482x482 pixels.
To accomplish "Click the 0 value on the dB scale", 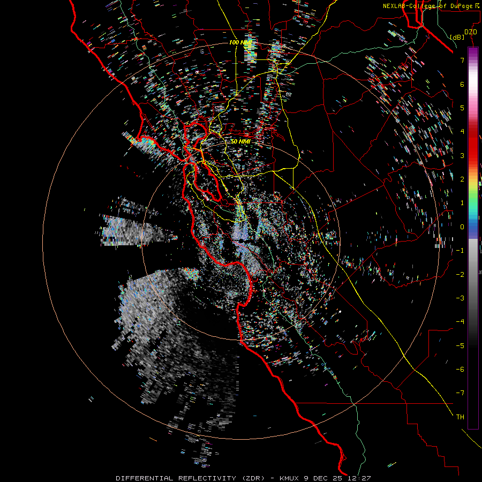I will 462,227.
